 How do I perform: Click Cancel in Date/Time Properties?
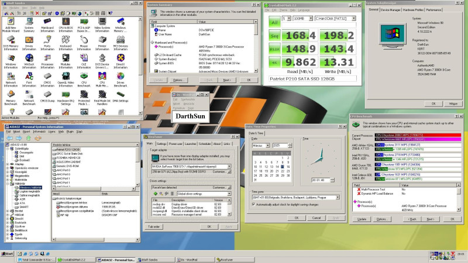click(x=316, y=218)
